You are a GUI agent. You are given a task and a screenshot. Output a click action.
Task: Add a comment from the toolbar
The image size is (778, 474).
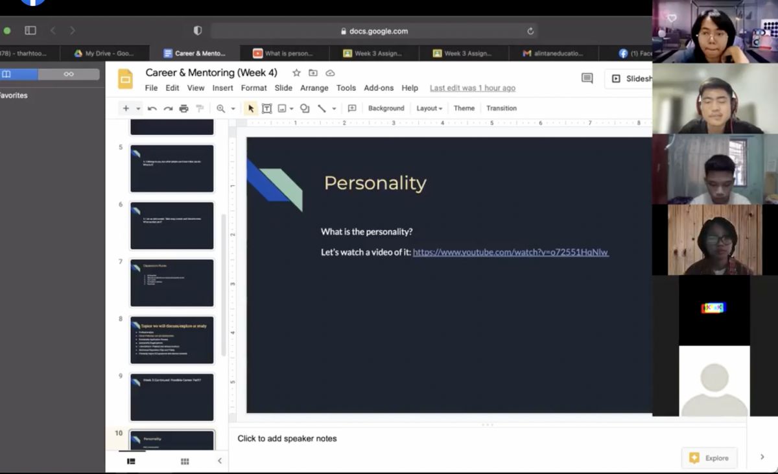tap(352, 108)
